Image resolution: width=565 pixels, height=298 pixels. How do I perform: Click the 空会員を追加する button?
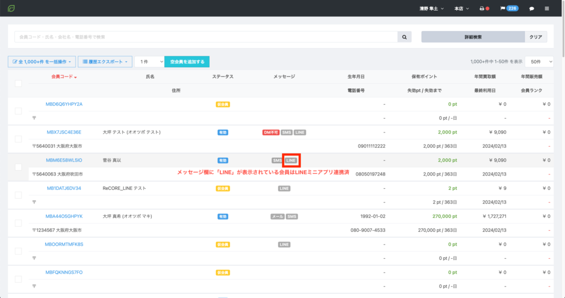point(187,62)
